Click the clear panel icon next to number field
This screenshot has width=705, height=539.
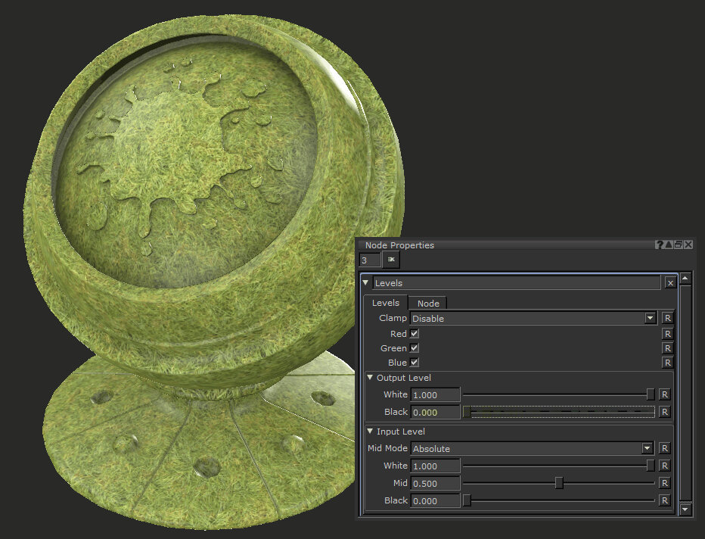click(391, 260)
